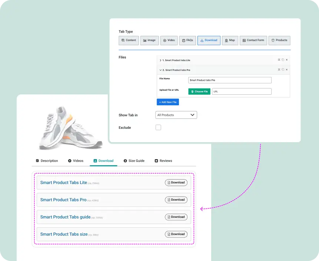Select the Map tab type

coord(230,40)
